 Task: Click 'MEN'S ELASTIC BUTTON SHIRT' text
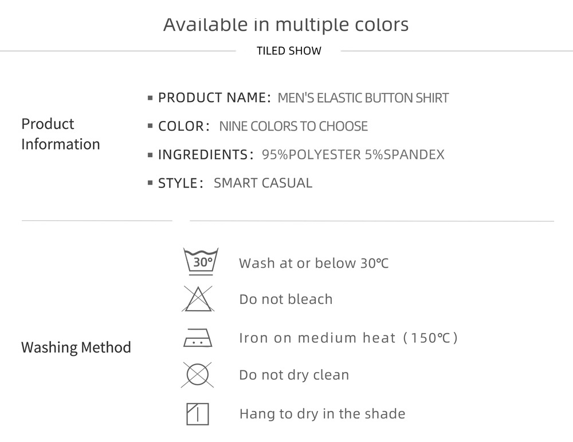coord(363,98)
